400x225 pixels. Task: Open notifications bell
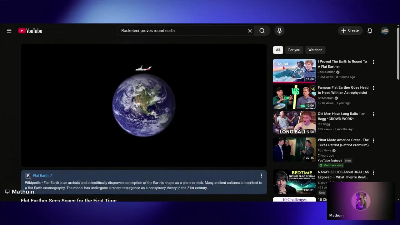(x=370, y=31)
